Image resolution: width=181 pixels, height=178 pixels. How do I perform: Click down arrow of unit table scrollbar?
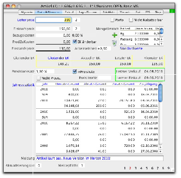click(x=161, y=44)
